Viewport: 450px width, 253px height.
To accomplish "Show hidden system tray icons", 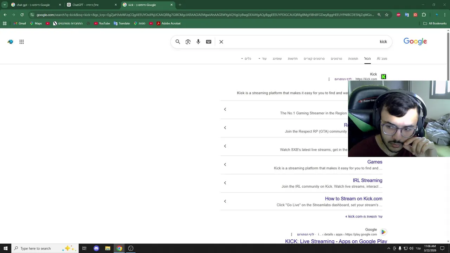I will 388,248.
